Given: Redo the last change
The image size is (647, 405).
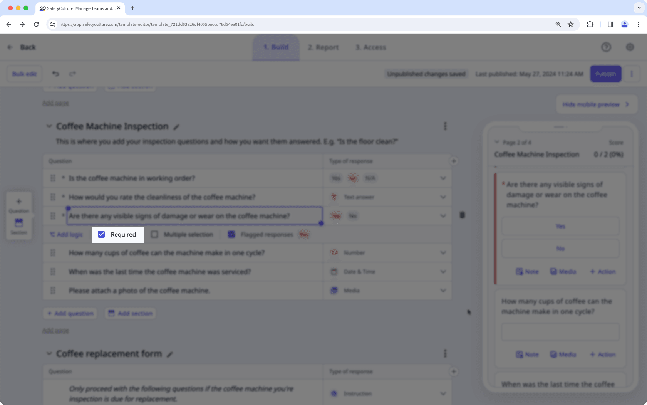Looking at the screenshot, I should [x=72, y=74].
